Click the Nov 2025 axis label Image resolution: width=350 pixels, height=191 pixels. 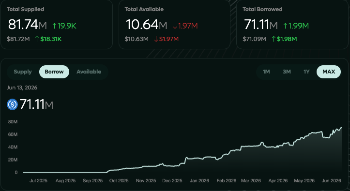[x=146, y=181]
